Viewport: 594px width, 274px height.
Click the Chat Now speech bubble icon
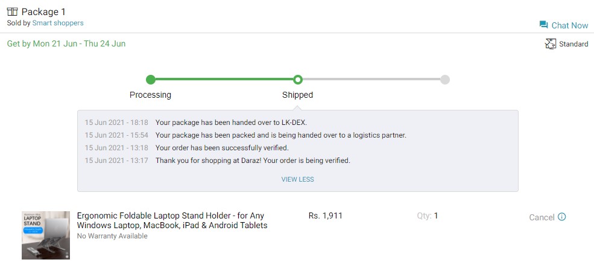[543, 25]
